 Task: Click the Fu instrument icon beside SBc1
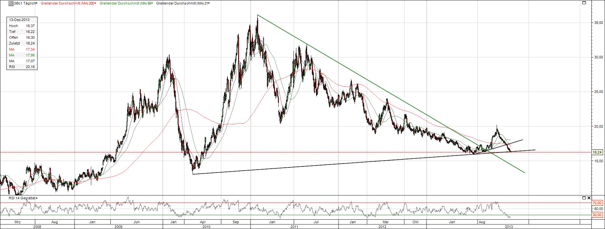[x=10, y=3]
